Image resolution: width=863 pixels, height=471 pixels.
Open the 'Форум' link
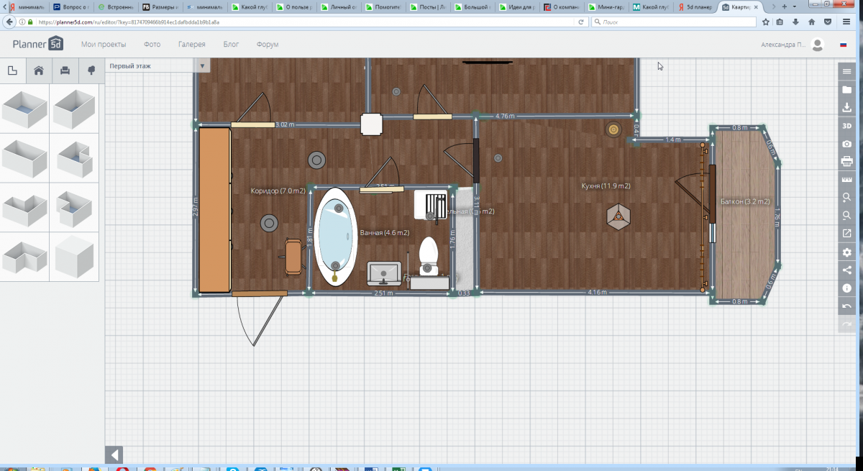click(268, 45)
